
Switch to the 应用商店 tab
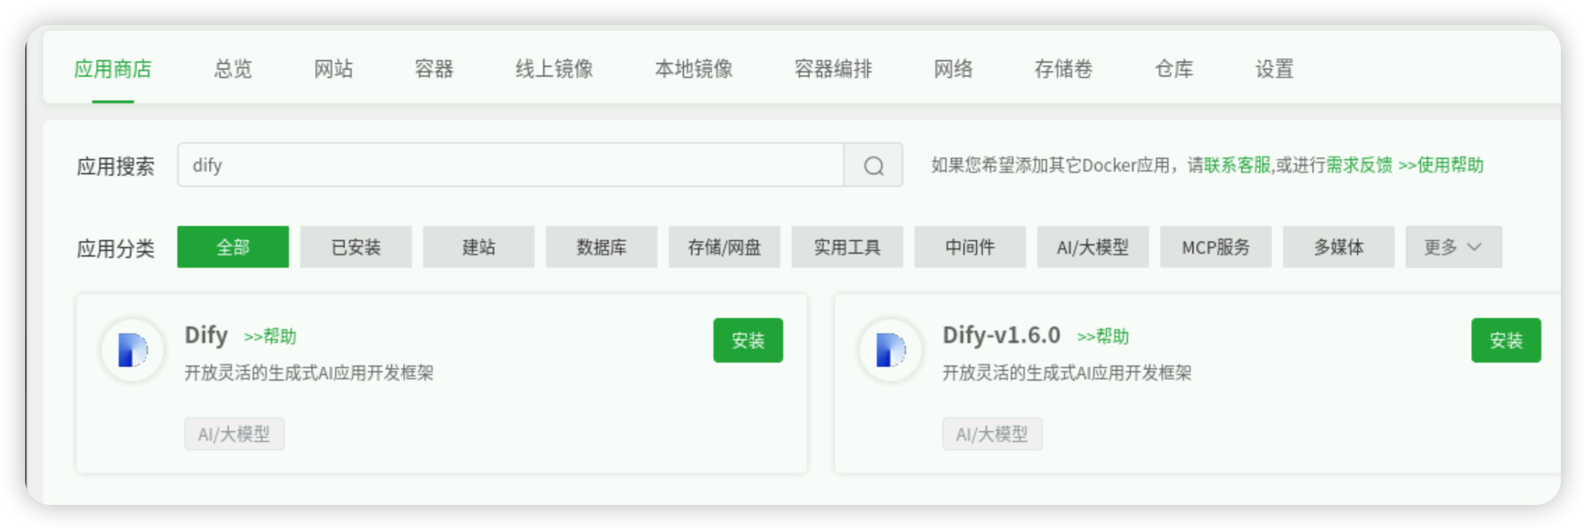pyautogui.click(x=113, y=69)
